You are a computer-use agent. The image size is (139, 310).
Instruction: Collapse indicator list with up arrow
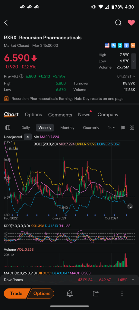click(28, 137)
